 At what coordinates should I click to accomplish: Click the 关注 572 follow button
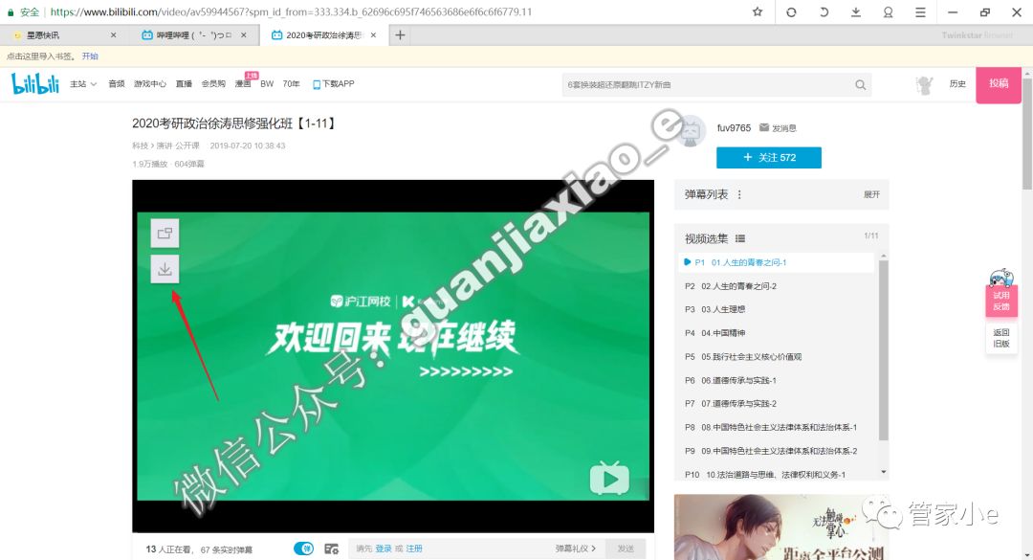pyautogui.click(x=768, y=156)
